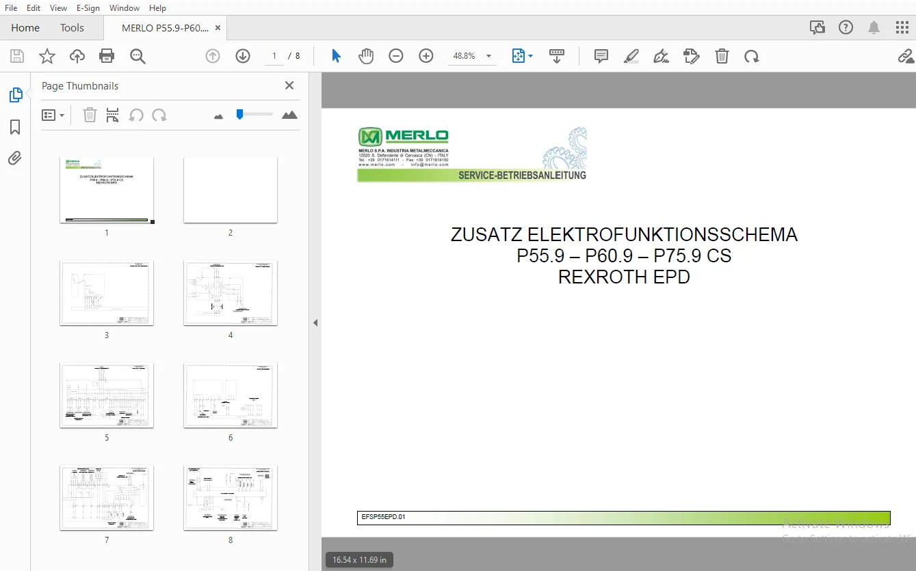Open the share with chat icon
Screen dimensions: 916x571
pyautogui.click(x=817, y=27)
